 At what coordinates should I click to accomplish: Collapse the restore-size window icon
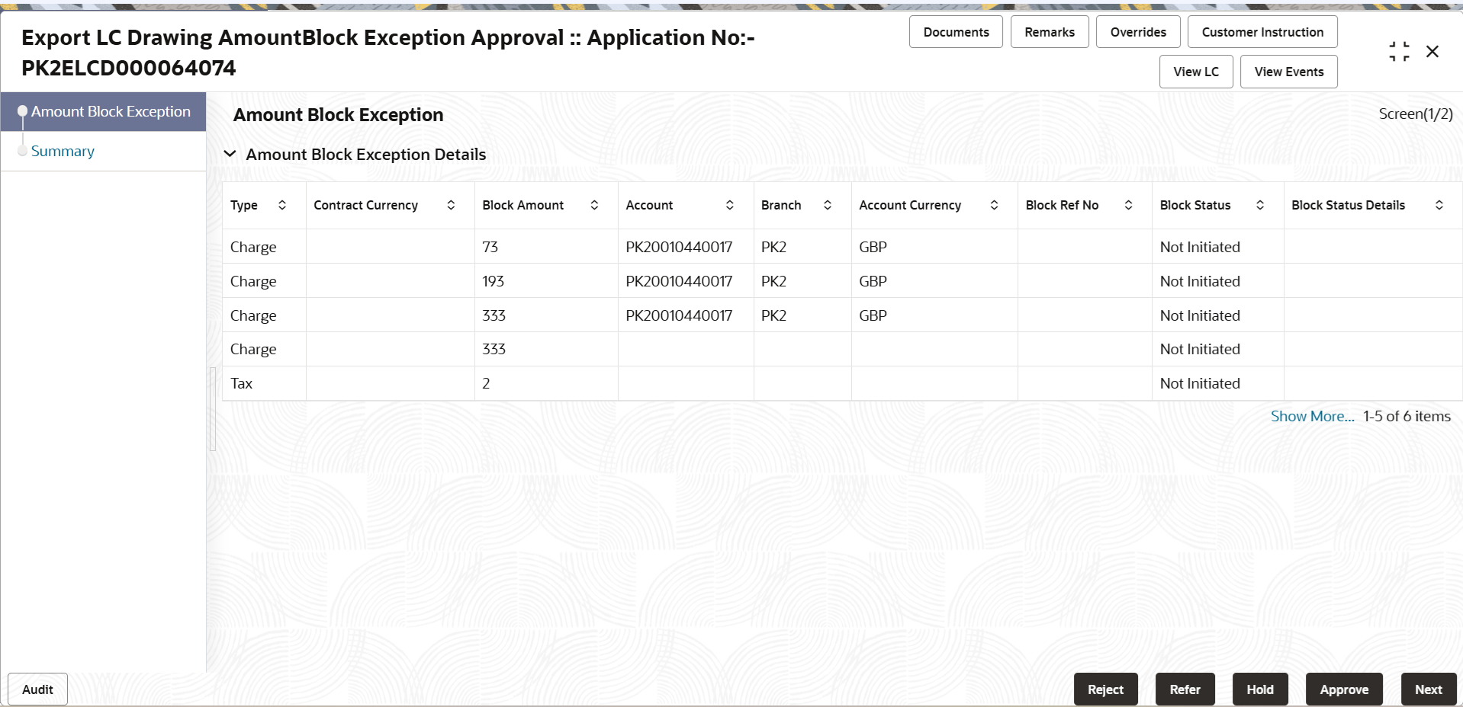point(1399,51)
